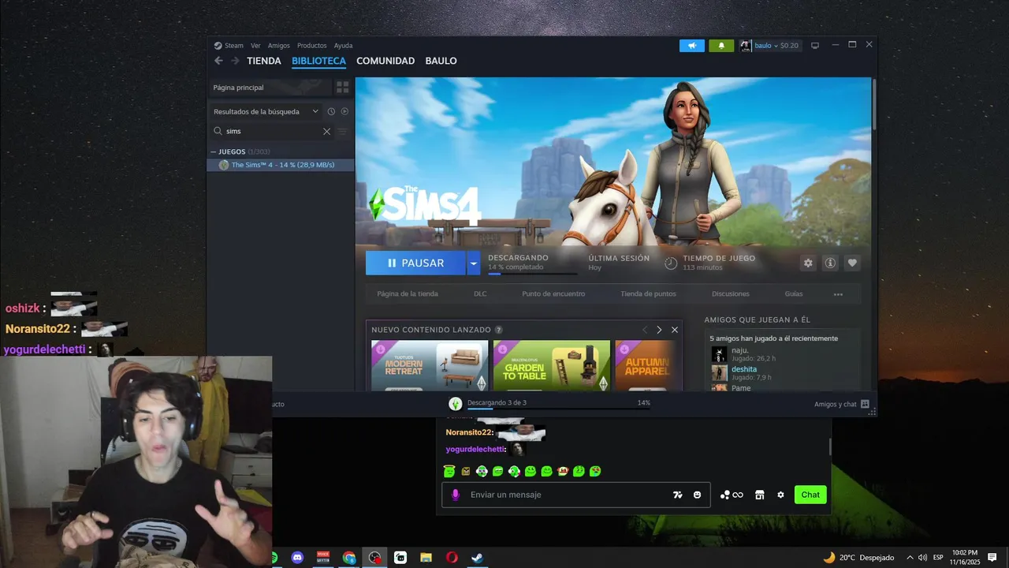This screenshot has height=568, width=1009.
Task: Click the back navigation arrow in Steam
Action: coord(218,61)
